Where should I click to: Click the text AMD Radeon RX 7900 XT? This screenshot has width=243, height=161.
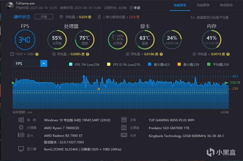pos(63,136)
